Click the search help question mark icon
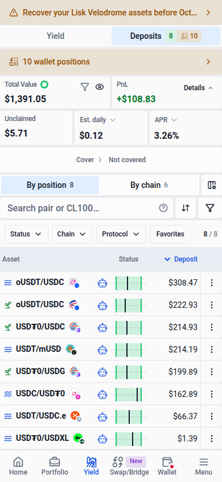Image resolution: width=222 pixels, height=482 pixels. tap(163, 208)
